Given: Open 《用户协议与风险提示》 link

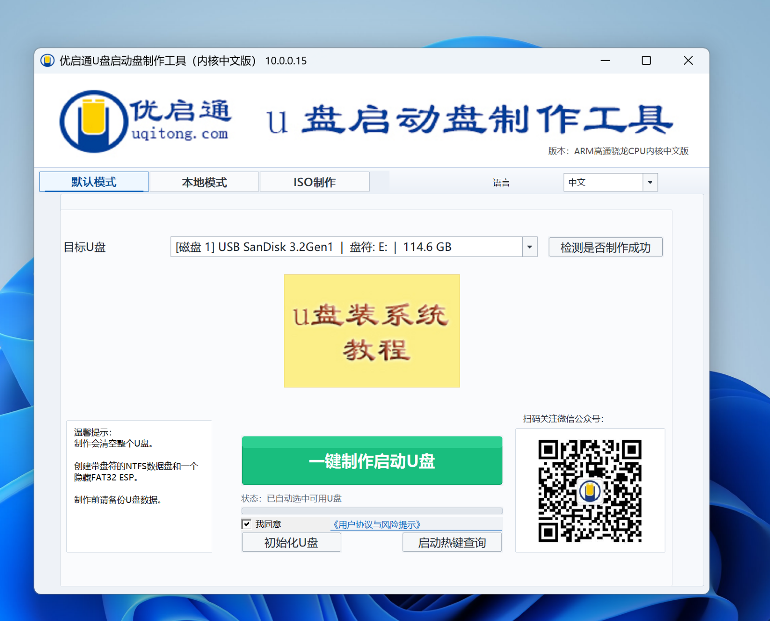Looking at the screenshot, I should [x=377, y=524].
